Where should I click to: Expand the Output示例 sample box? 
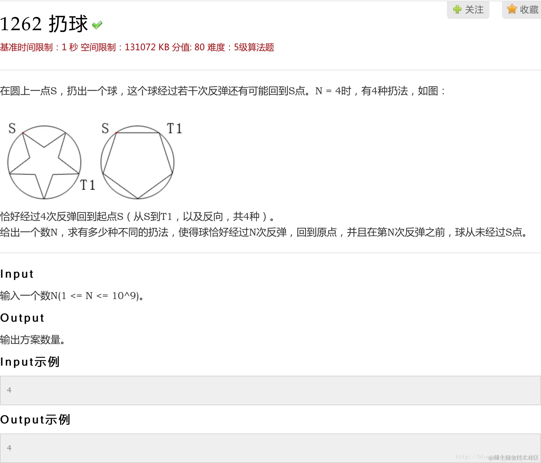[x=270, y=447]
